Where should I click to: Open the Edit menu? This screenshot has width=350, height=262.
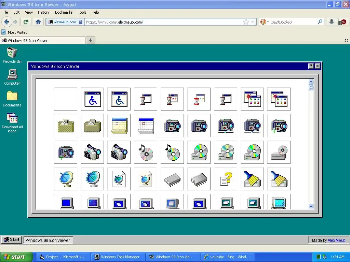pos(16,12)
